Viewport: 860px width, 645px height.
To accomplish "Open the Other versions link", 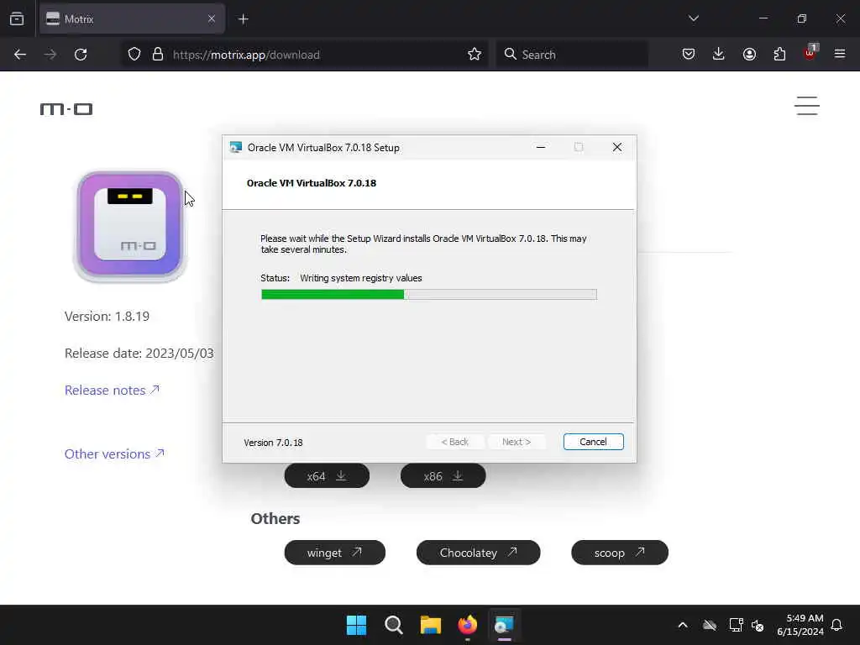I will tap(114, 454).
